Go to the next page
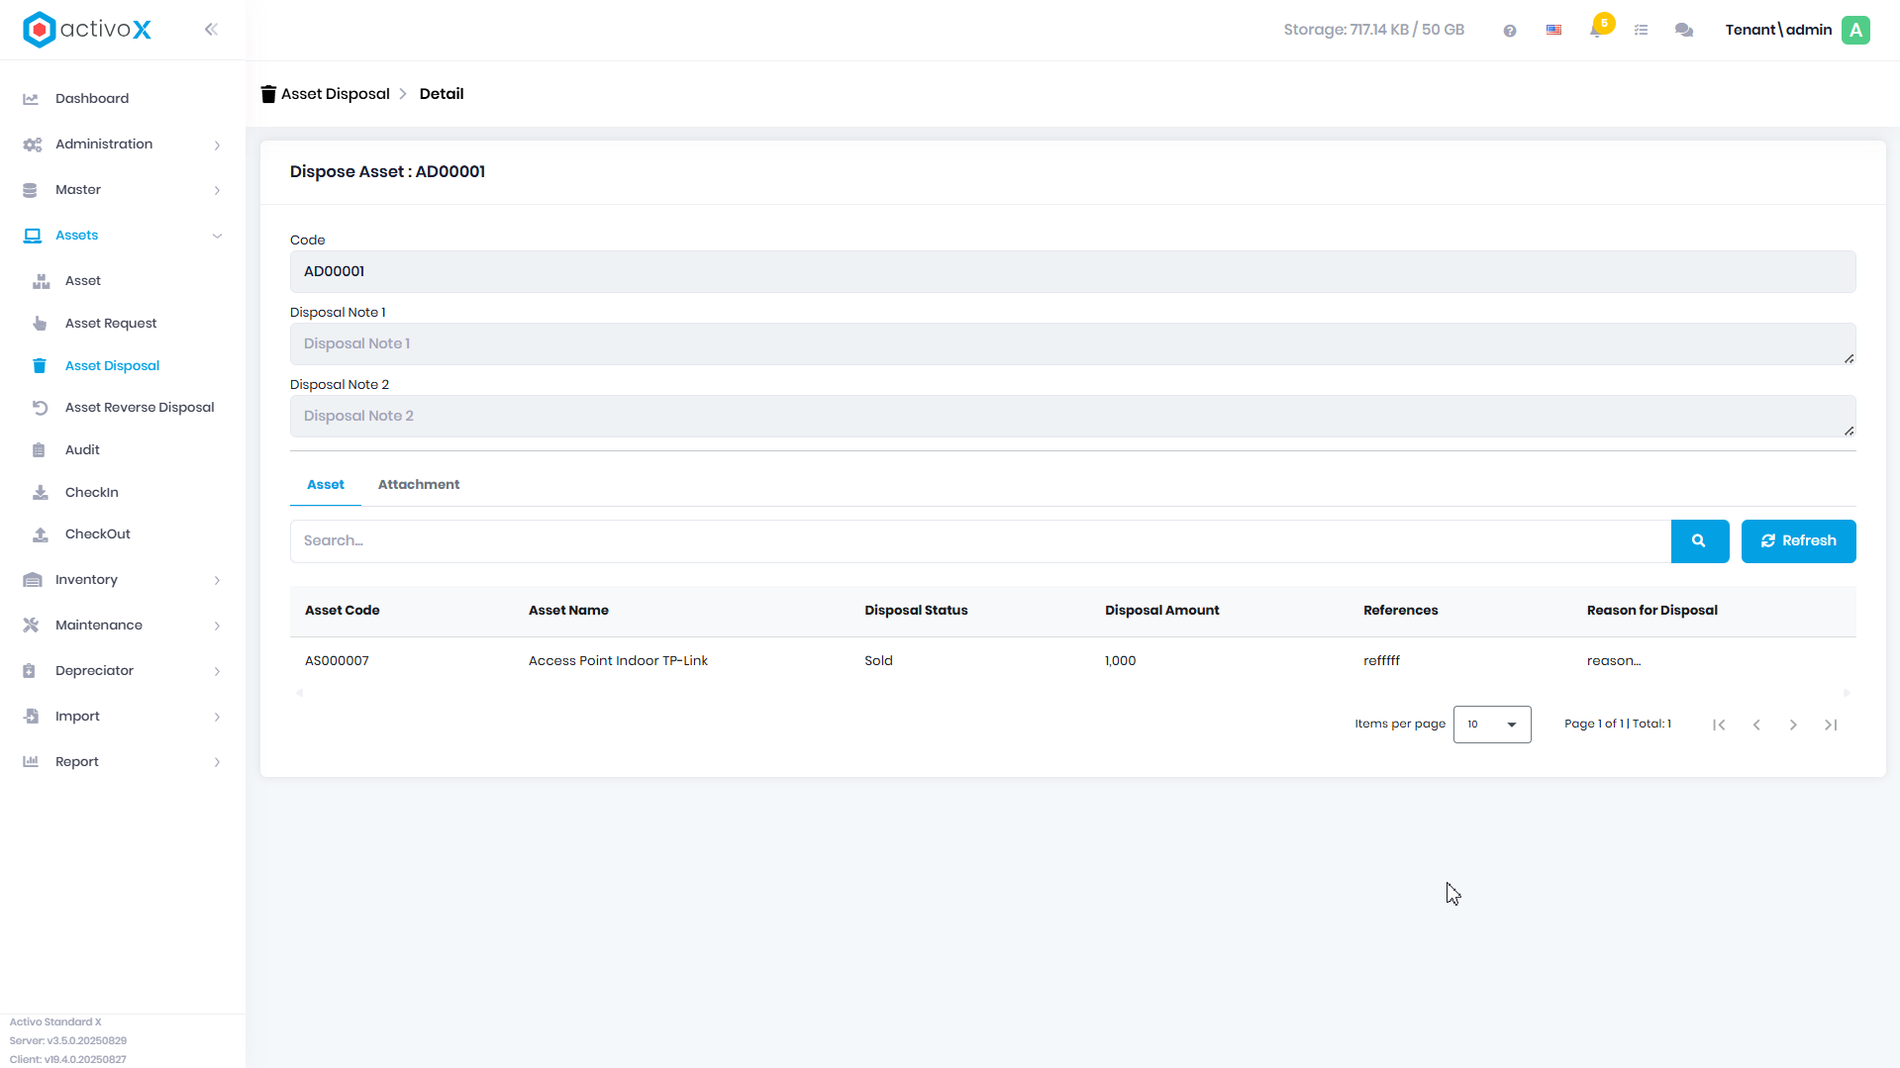This screenshot has width=1900, height=1068. pos(1793,725)
